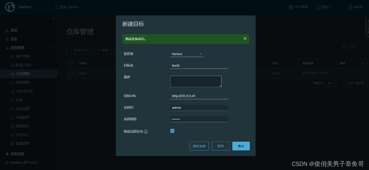The height and width of the screenshot is (170, 369).
Task: Open the 提供者 Harbor dropdown
Action: click(187, 54)
